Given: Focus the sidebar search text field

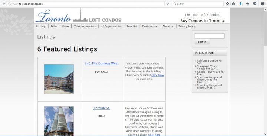Looking at the screenshot, I should pos(210,36).
